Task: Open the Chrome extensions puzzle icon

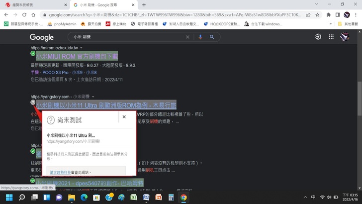Action: tap(329, 15)
